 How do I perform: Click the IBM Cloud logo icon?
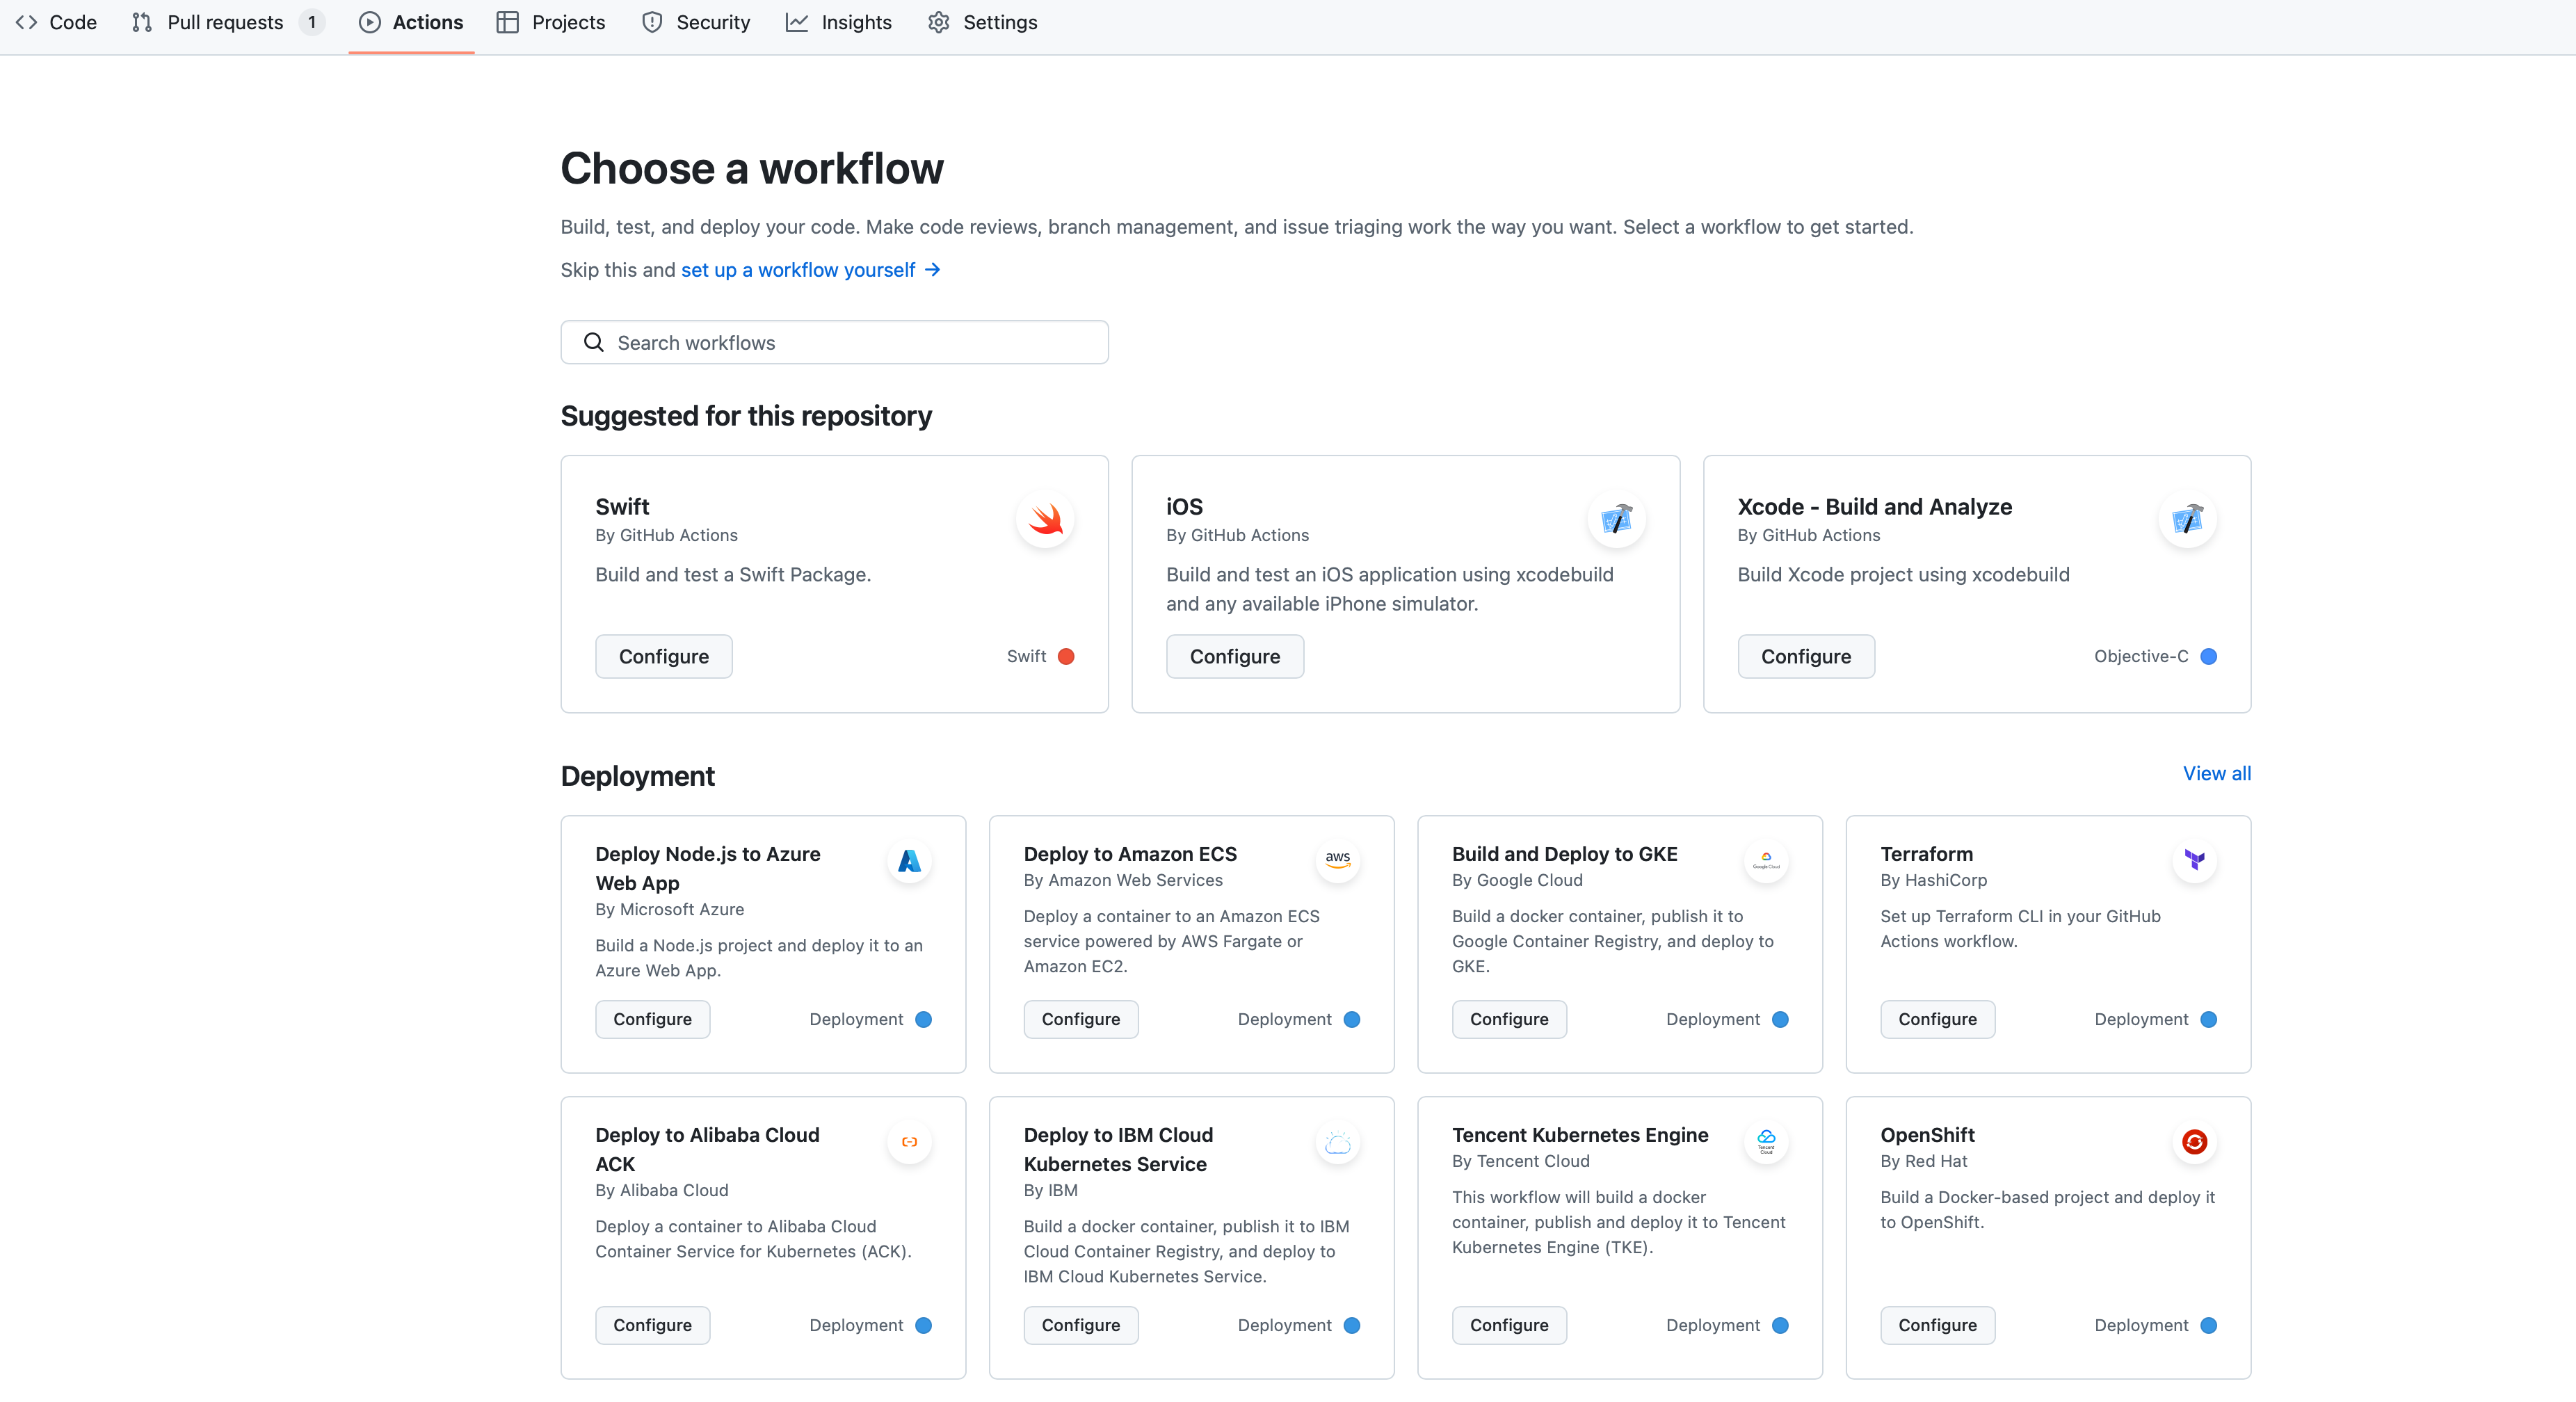[1337, 1141]
